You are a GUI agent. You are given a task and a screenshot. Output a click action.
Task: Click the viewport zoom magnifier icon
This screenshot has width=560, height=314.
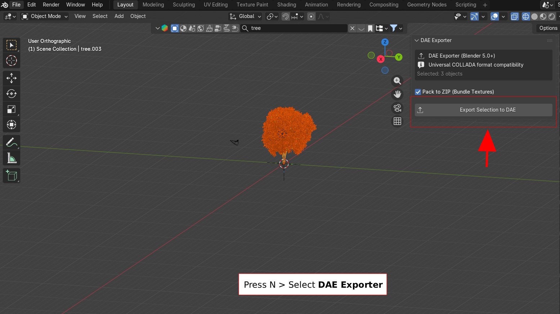pyautogui.click(x=397, y=81)
